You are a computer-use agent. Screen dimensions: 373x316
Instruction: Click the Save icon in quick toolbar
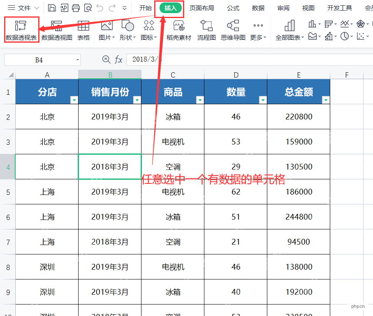[52, 8]
